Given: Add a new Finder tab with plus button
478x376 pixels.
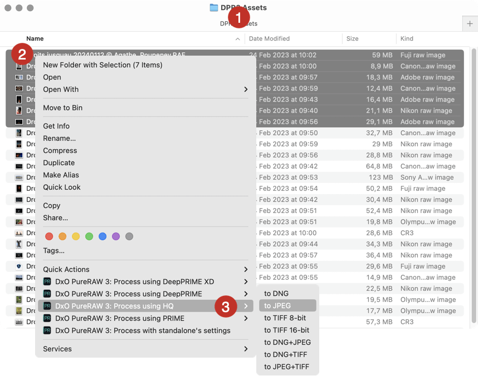Looking at the screenshot, I should coord(470,23).
